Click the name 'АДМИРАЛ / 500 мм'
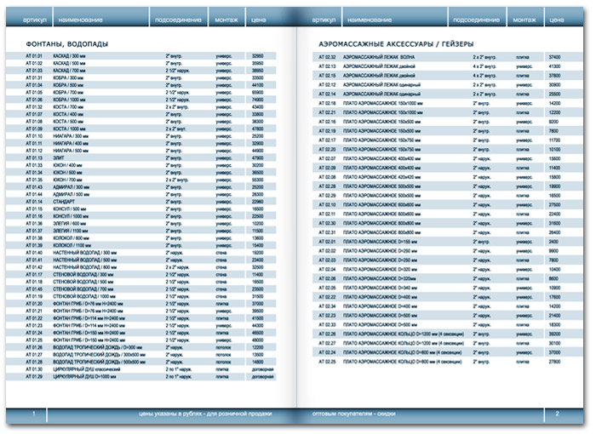 [x=71, y=194]
